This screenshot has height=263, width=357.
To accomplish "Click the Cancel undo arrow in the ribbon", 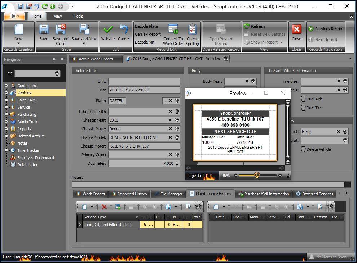I will [x=124, y=30].
